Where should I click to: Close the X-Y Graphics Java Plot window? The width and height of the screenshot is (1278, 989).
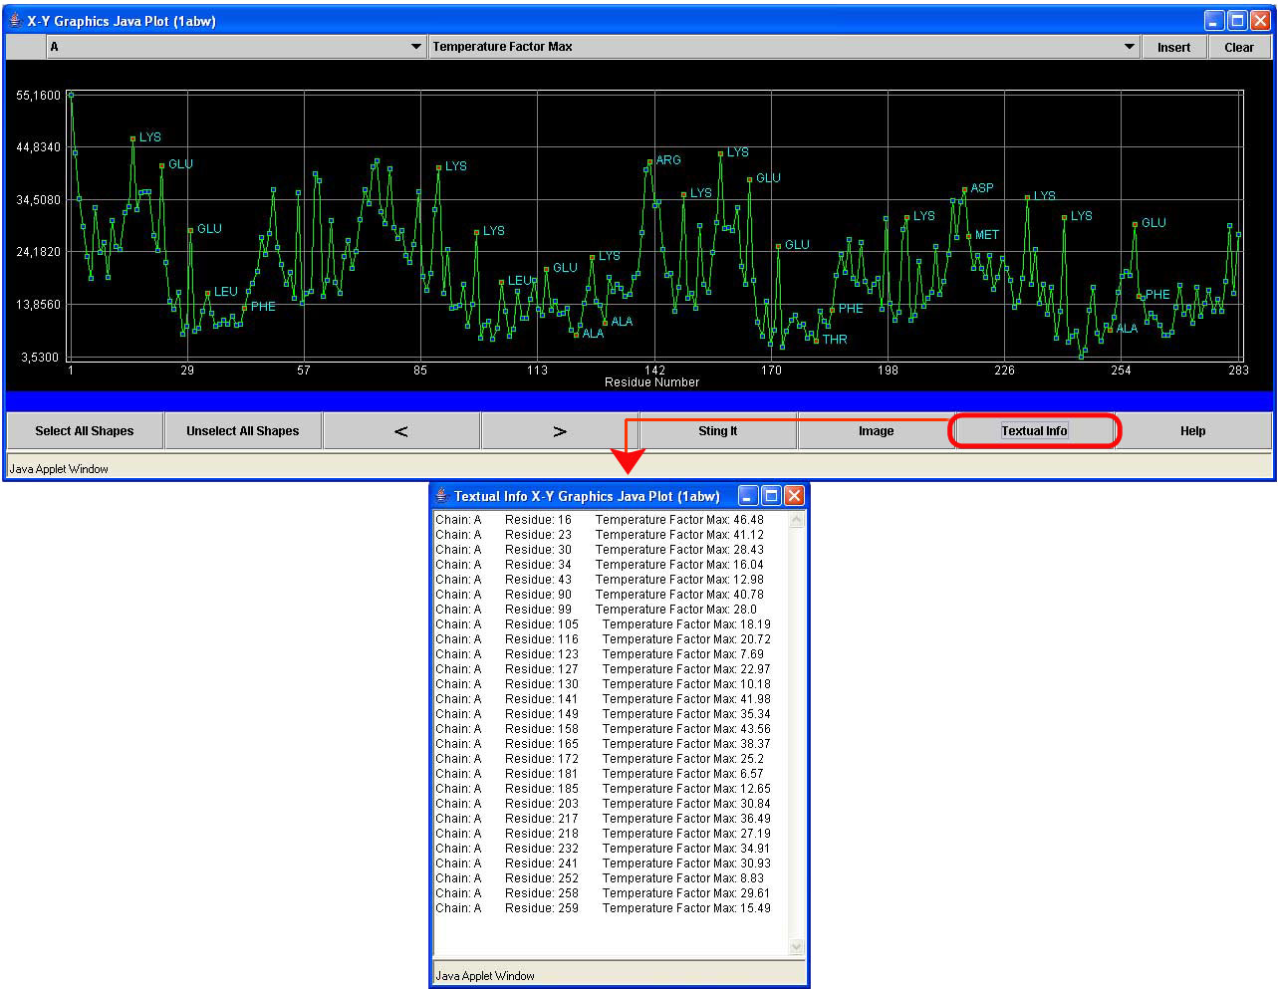coord(1260,21)
